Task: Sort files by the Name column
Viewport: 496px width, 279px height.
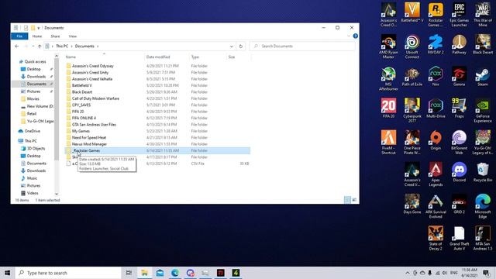Action: [x=71, y=57]
